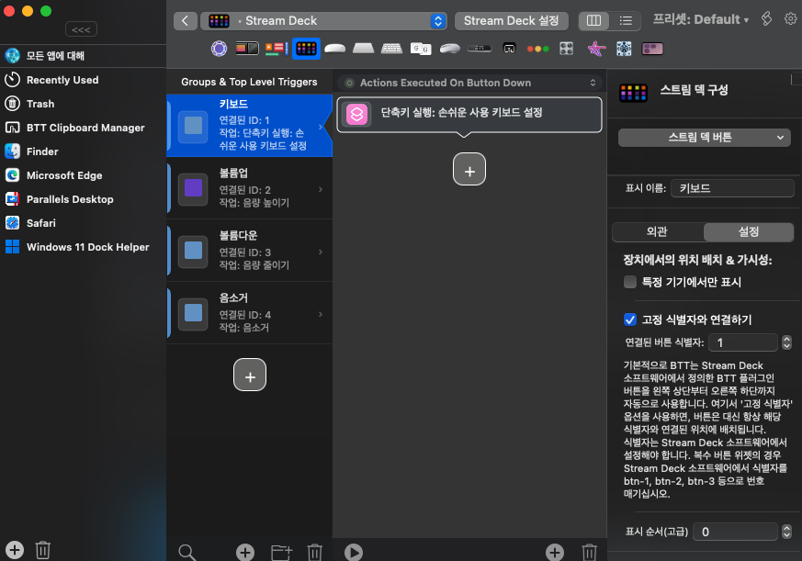Click the Stream Deck 설정 button
The height and width of the screenshot is (561, 802).
click(512, 20)
